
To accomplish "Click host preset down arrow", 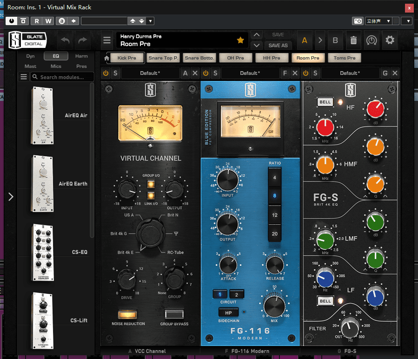I will pos(141,21).
